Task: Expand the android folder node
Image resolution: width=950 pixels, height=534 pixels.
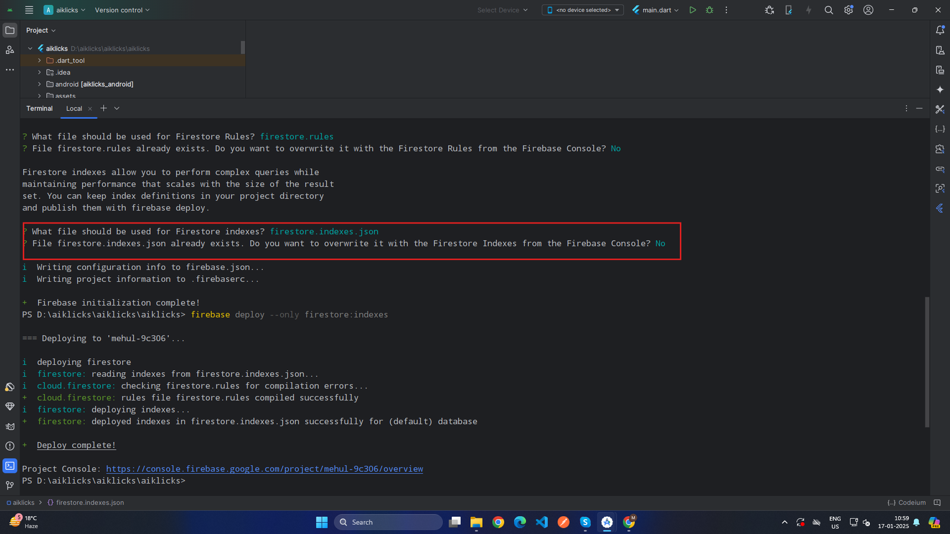Action: [40, 84]
